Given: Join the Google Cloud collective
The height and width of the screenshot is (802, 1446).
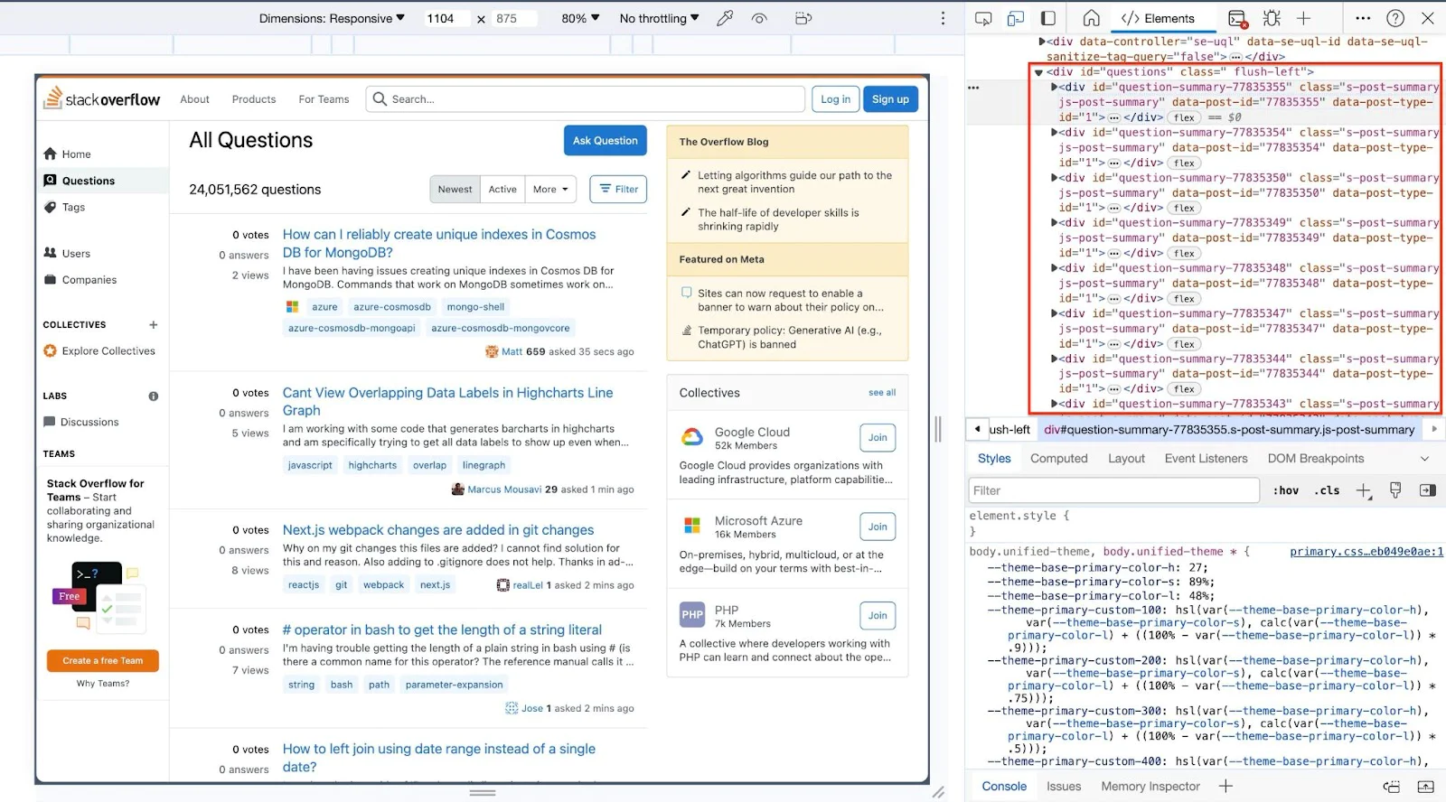Looking at the screenshot, I should click(x=878, y=438).
